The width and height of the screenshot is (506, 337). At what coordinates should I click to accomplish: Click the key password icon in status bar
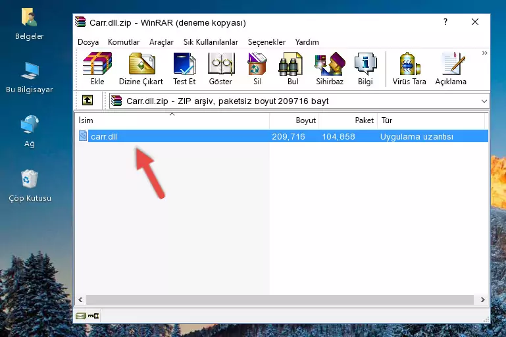click(93, 316)
